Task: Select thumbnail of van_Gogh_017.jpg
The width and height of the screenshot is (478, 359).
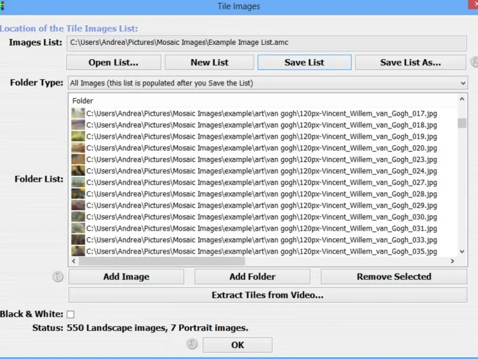Action: pyautogui.click(x=78, y=113)
